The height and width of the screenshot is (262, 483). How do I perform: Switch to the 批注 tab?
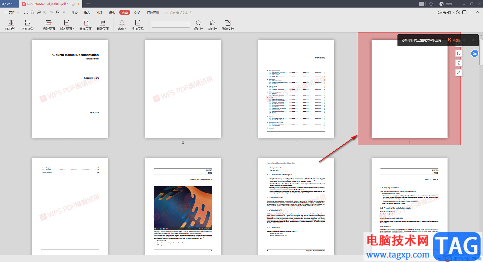pyautogui.click(x=100, y=12)
